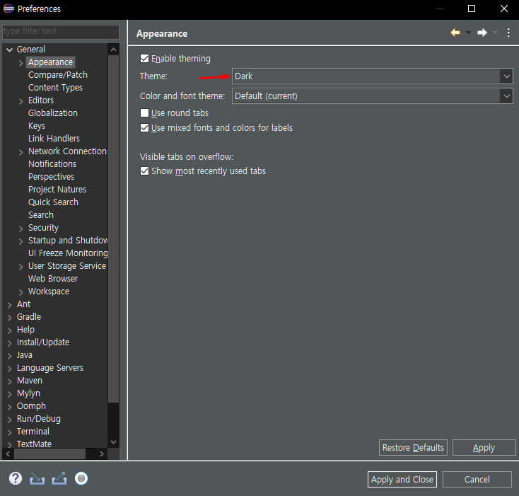Screen dimensions: 519x496
Task: Open Web Browser preferences page
Action: [x=53, y=279]
